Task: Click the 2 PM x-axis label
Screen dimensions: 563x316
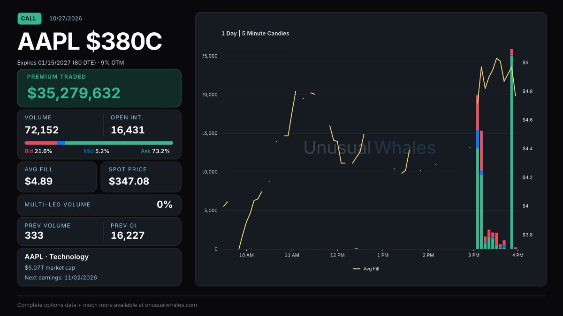Action: (428, 255)
